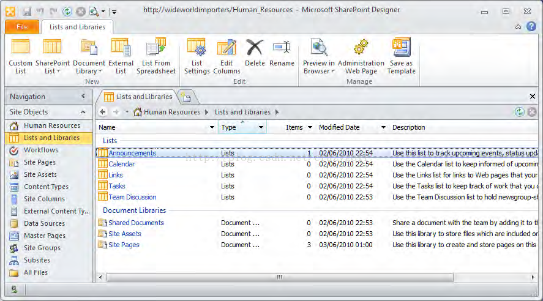
Task: Open the Type column filter dropdown
Action: [261, 127]
